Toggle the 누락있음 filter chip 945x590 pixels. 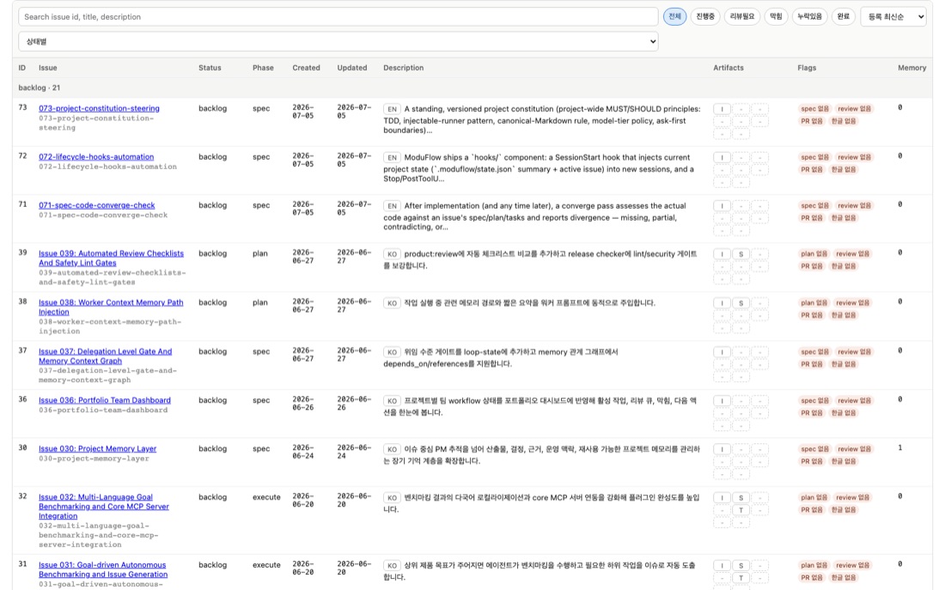[x=809, y=17]
